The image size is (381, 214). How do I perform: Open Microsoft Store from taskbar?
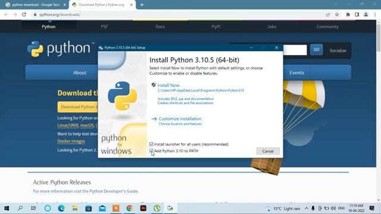89,208
